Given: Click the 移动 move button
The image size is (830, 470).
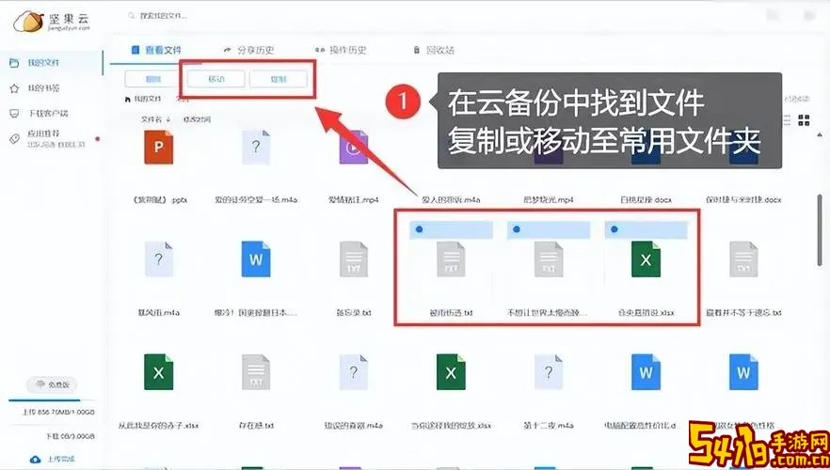Looking at the screenshot, I should click(216, 79).
